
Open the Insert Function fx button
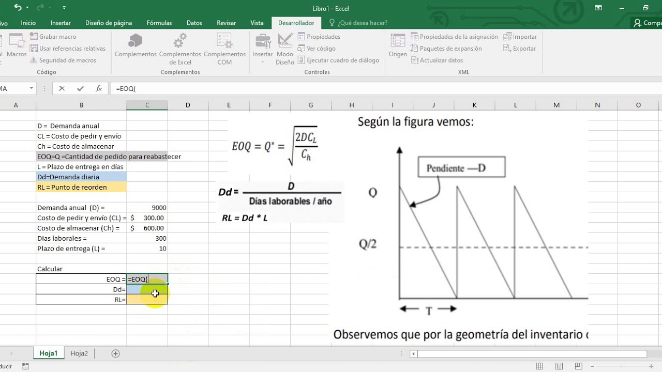coord(99,88)
